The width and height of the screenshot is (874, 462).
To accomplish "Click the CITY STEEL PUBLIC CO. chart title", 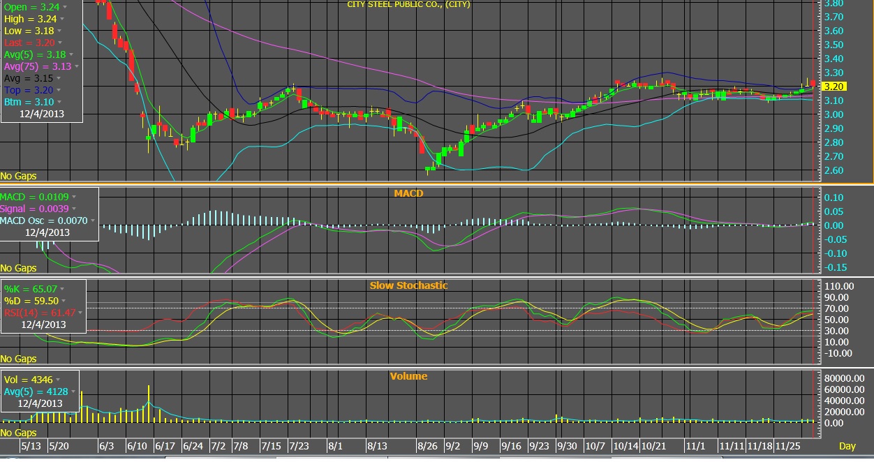I will pyautogui.click(x=408, y=4).
